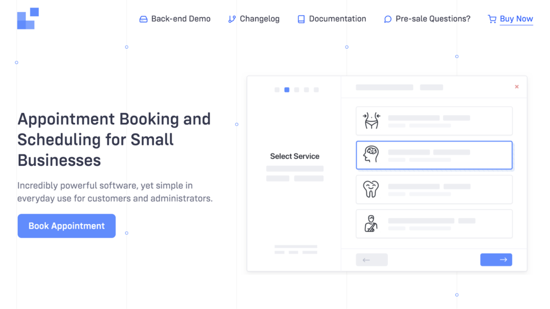Image resolution: width=550 pixels, height=309 pixels.
Task: Click the "Incredibly powerful software" subtitle text
Action: coord(115,192)
